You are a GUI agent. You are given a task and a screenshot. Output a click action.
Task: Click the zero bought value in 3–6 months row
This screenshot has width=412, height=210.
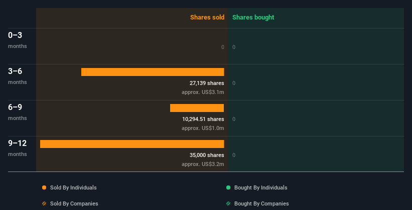[234, 83]
